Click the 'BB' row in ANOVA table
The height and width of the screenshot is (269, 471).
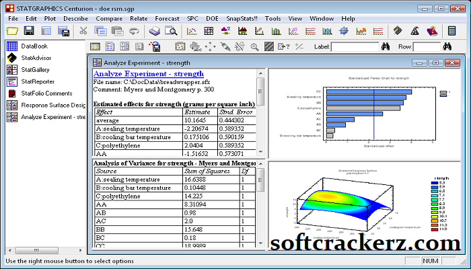(174, 230)
